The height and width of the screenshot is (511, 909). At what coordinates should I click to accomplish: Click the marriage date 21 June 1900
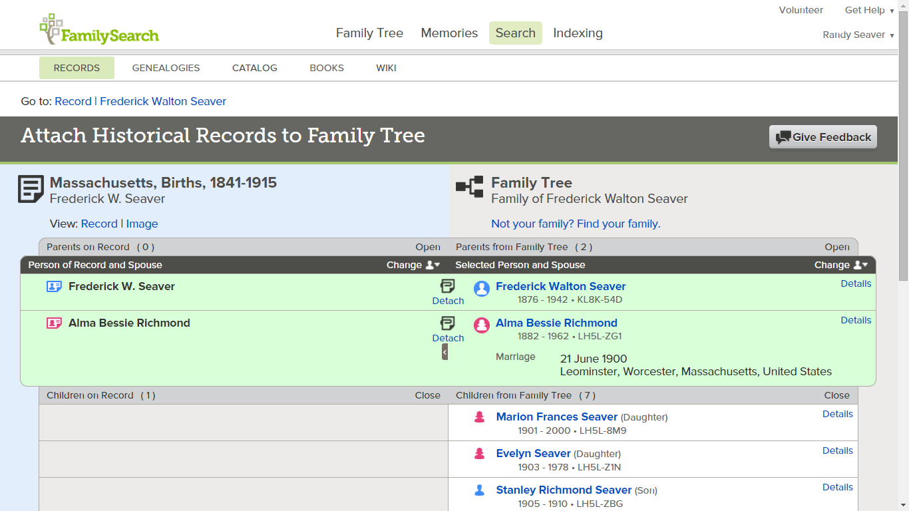pyautogui.click(x=594, y=359)
